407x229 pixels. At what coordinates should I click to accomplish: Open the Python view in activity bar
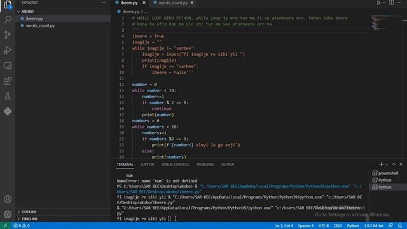(8, 111)
